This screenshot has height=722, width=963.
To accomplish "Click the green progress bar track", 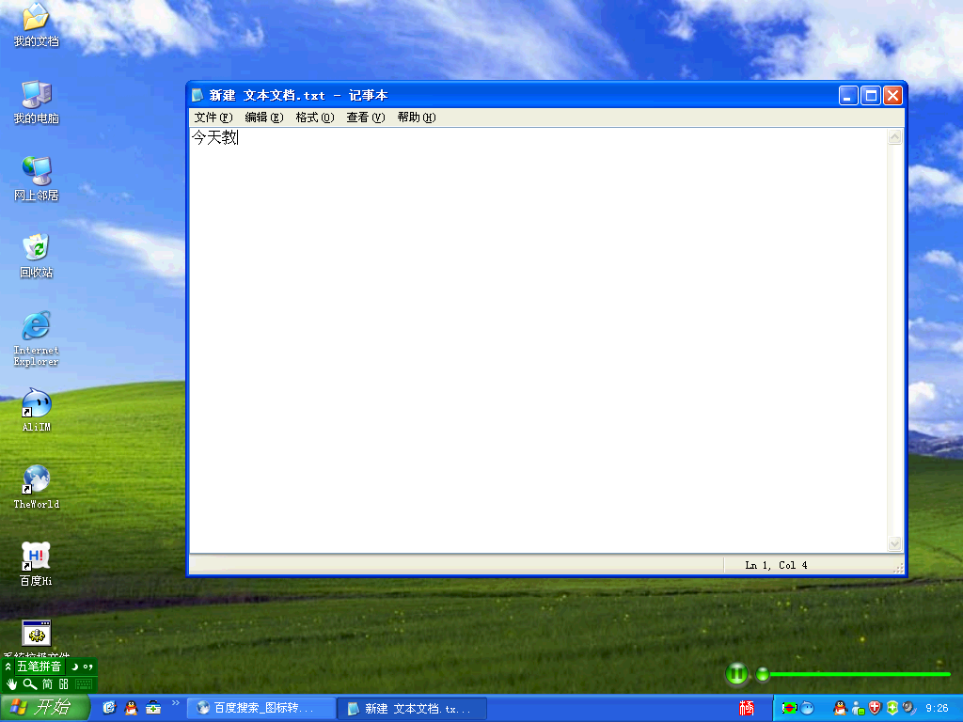I will [x=860, y=674].
